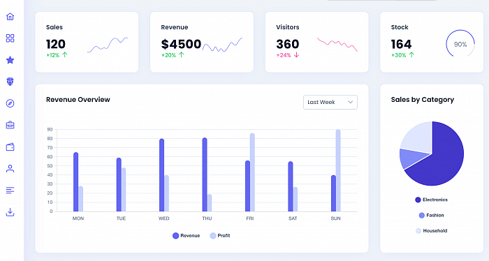Select the star favorites icon in sidebar
This screenshot has height=261, width=489.
pos(10,60)
